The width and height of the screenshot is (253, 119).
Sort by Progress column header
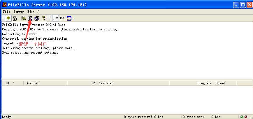pos(191,83)
